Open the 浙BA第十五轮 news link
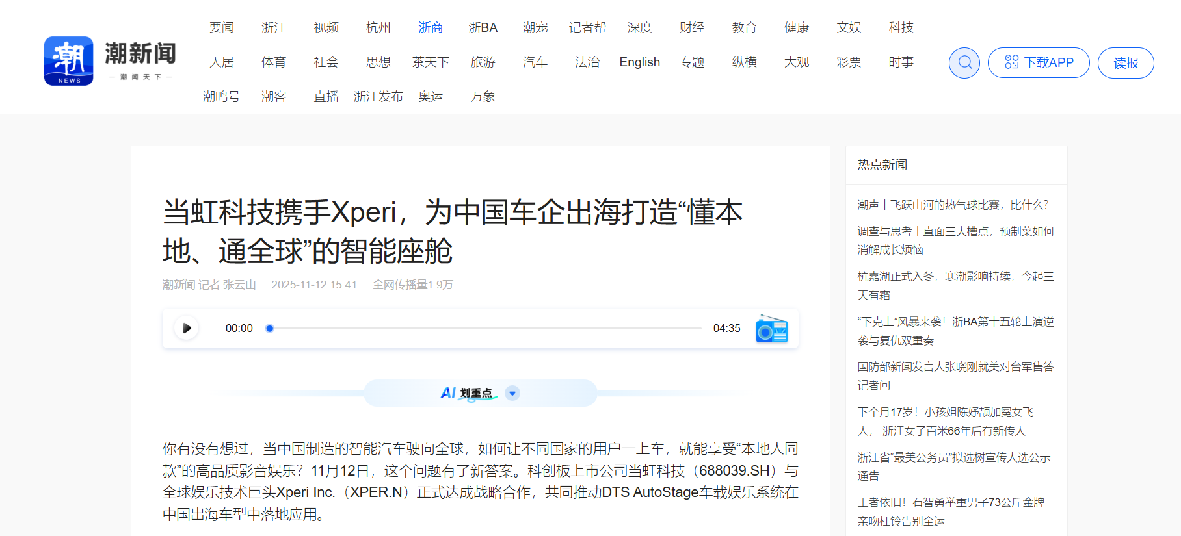This screenshot has height=536, width=1181. (955, 331)
